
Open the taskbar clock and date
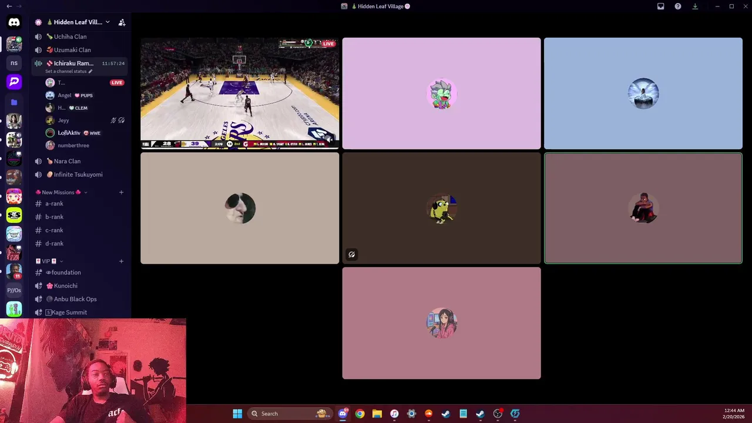(x=733, y=414)
